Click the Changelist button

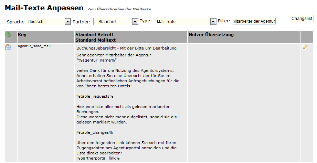pyautogui.click(x=302, y=19)
